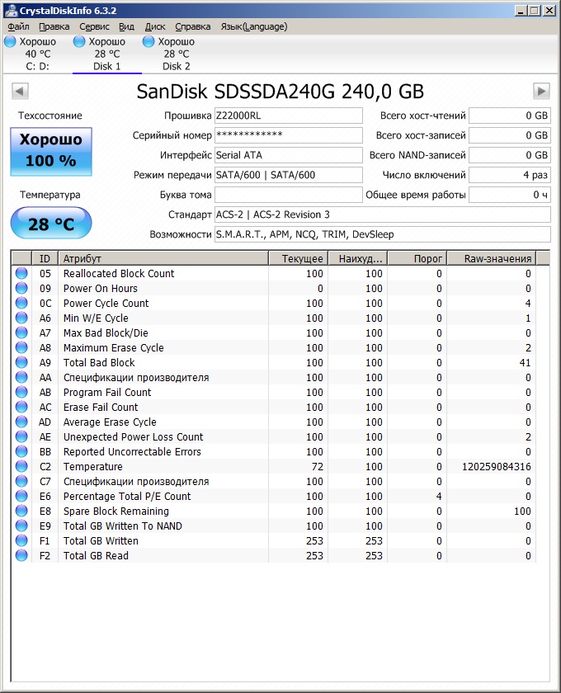The width and height of the screenshot is (561, 693).
Task: Click the transfer mode SATA/600 field
Action: pos(288,175)
